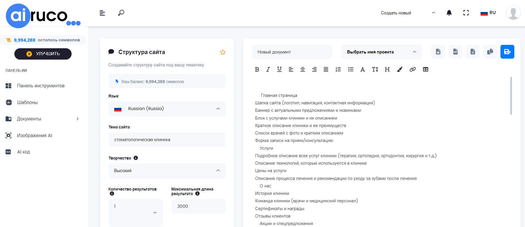The width and height of the screenshot is (525, 227).
Task: Click 'Сертификаты и награды' line
Action: [x=280, y=209]
